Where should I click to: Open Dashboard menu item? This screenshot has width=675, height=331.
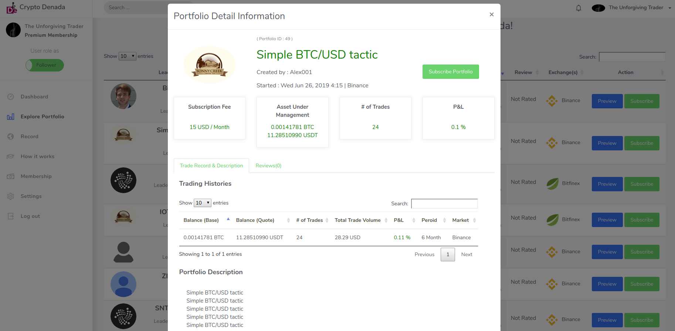(x=34, y=97)
